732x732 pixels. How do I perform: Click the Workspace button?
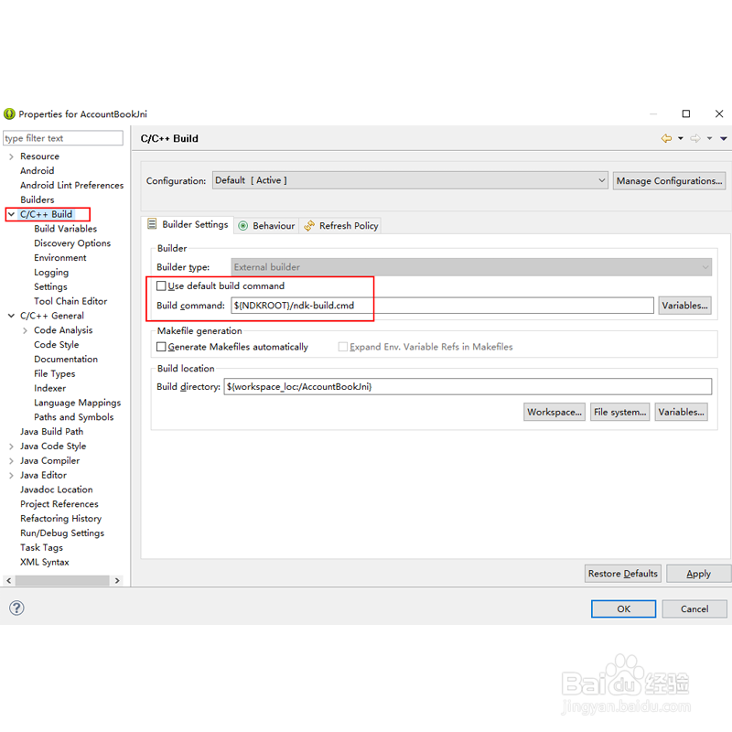[554, 412]
